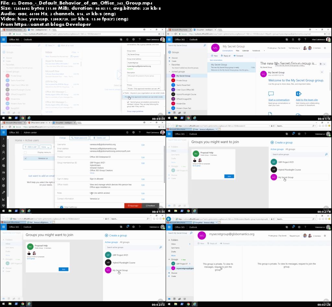Open Privacy dropdown in 00:00:50 frame
This screenshot has width=332, height=307.
[144, 89]
